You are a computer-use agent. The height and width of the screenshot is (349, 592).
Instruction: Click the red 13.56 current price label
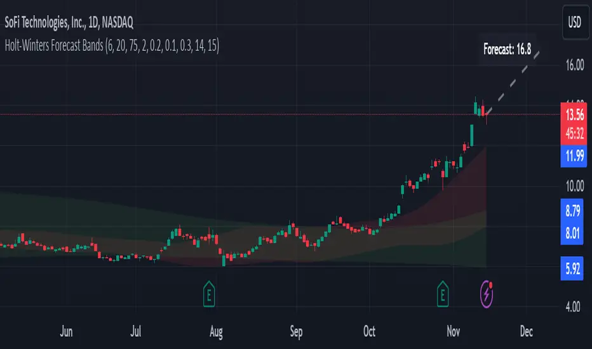[x=574, y=114]
